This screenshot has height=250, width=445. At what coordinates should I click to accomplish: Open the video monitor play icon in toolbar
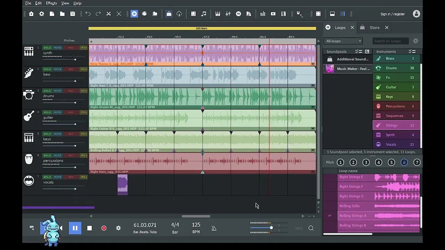click(x=273, y=14)
